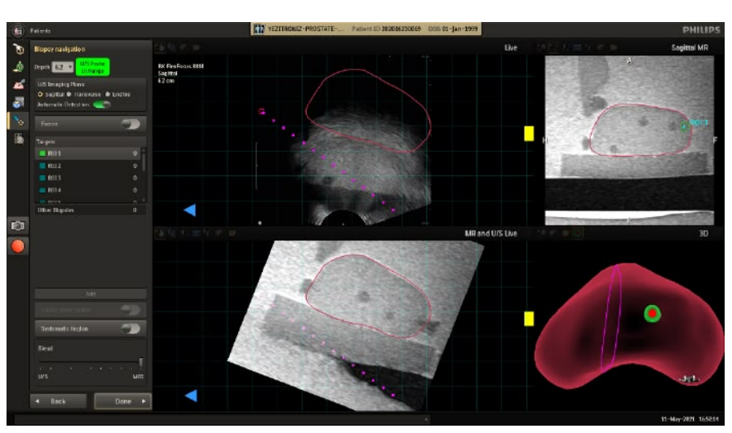The image size is (732, 433).
Task: Click the yellow square marker in MR and U/S view
Action: 529,319
